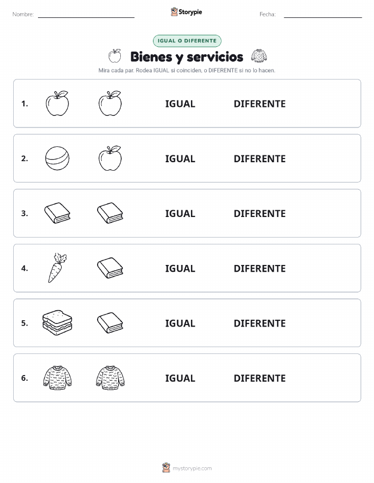The height and width of the screenshot is (483, 374).
Task: Select IGUAL for pair 3
Action: pos(180,213)
